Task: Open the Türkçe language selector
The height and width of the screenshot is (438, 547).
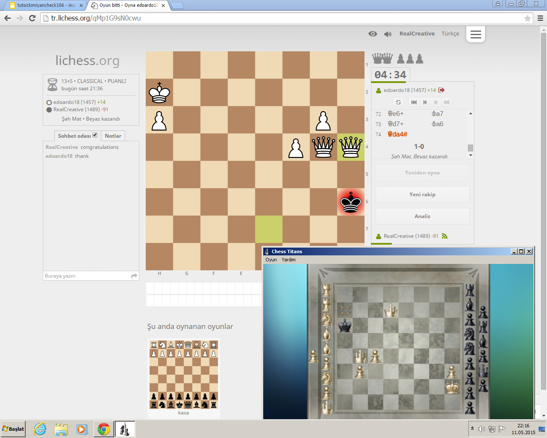Action: (x=450, y=34)
